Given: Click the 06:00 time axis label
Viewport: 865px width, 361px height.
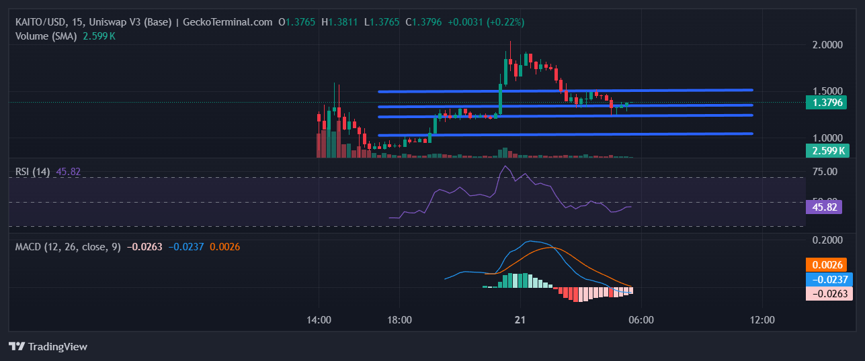Looking at the screenshot, I should point(641,321).
